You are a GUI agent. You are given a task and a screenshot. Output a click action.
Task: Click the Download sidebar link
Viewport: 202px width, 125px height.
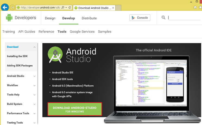13,47
